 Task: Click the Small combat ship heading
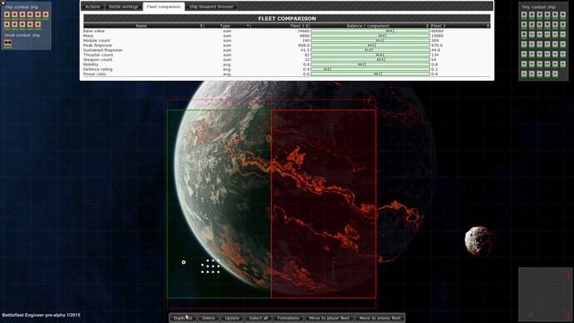[x=22, y=35]
